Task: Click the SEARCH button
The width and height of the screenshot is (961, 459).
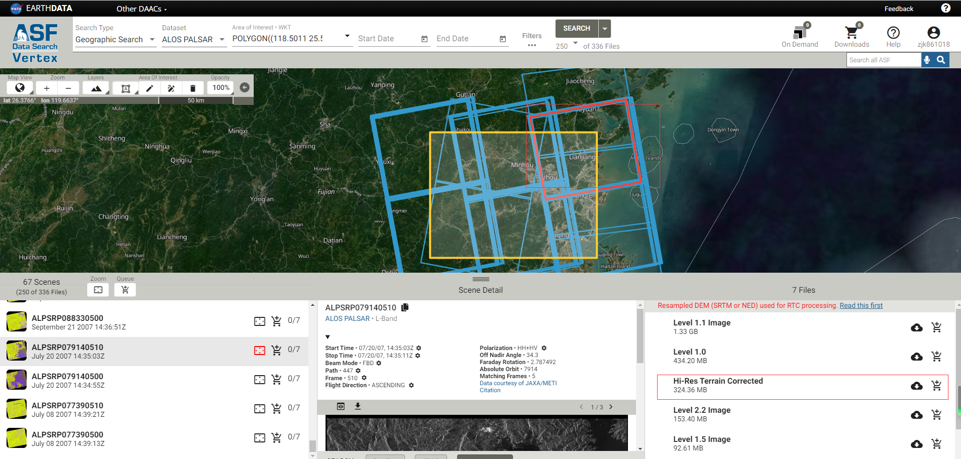Action: (x=577, y=29)
